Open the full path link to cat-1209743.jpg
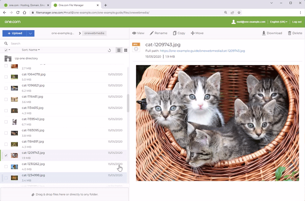This screenshot has width=305, height=201. pyautogui.click(x=202, y=51)
